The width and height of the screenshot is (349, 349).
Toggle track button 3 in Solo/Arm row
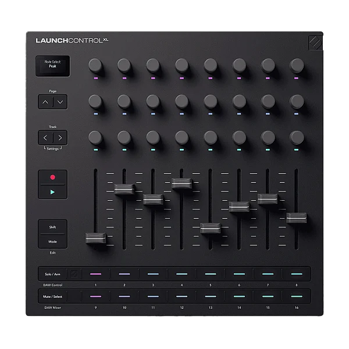coord(153,274)
